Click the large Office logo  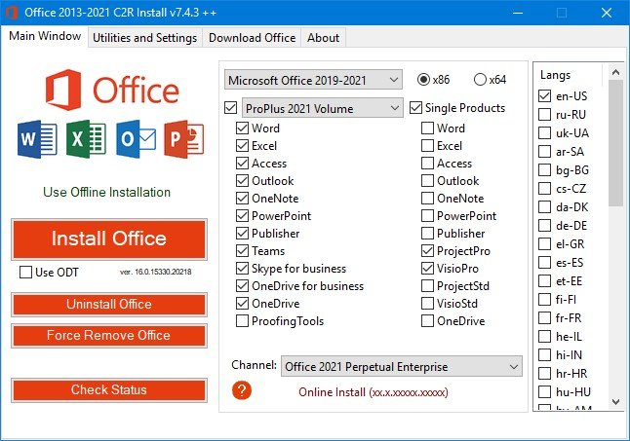pyautogui.click(x=112, y=90)
